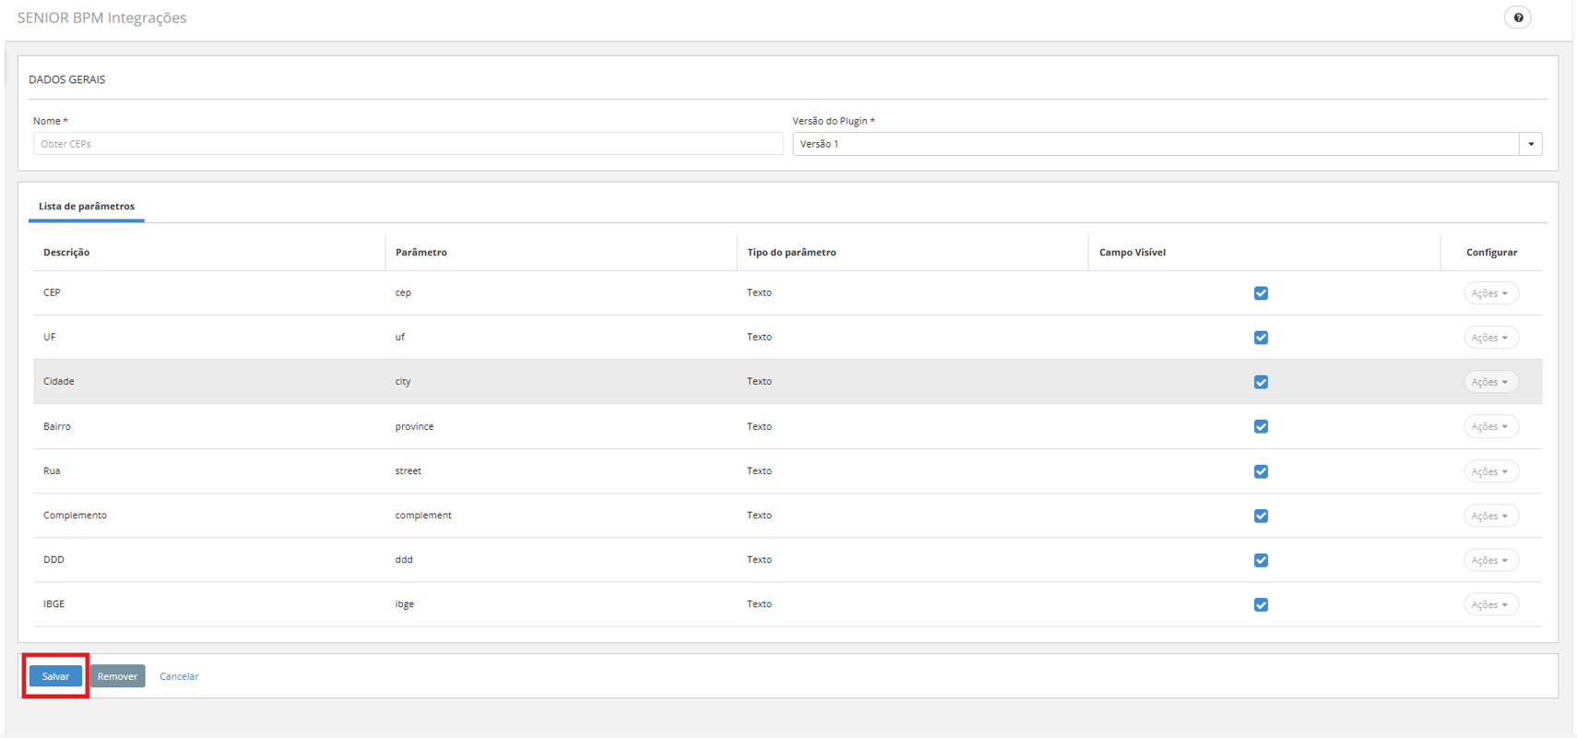This screenshot has width=1577, height=738.
Task: Open Ações dropdown for DDD row
Action: tap(1490, 560)
